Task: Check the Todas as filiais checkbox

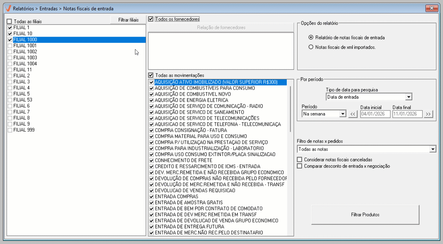Action: (9, 22)
